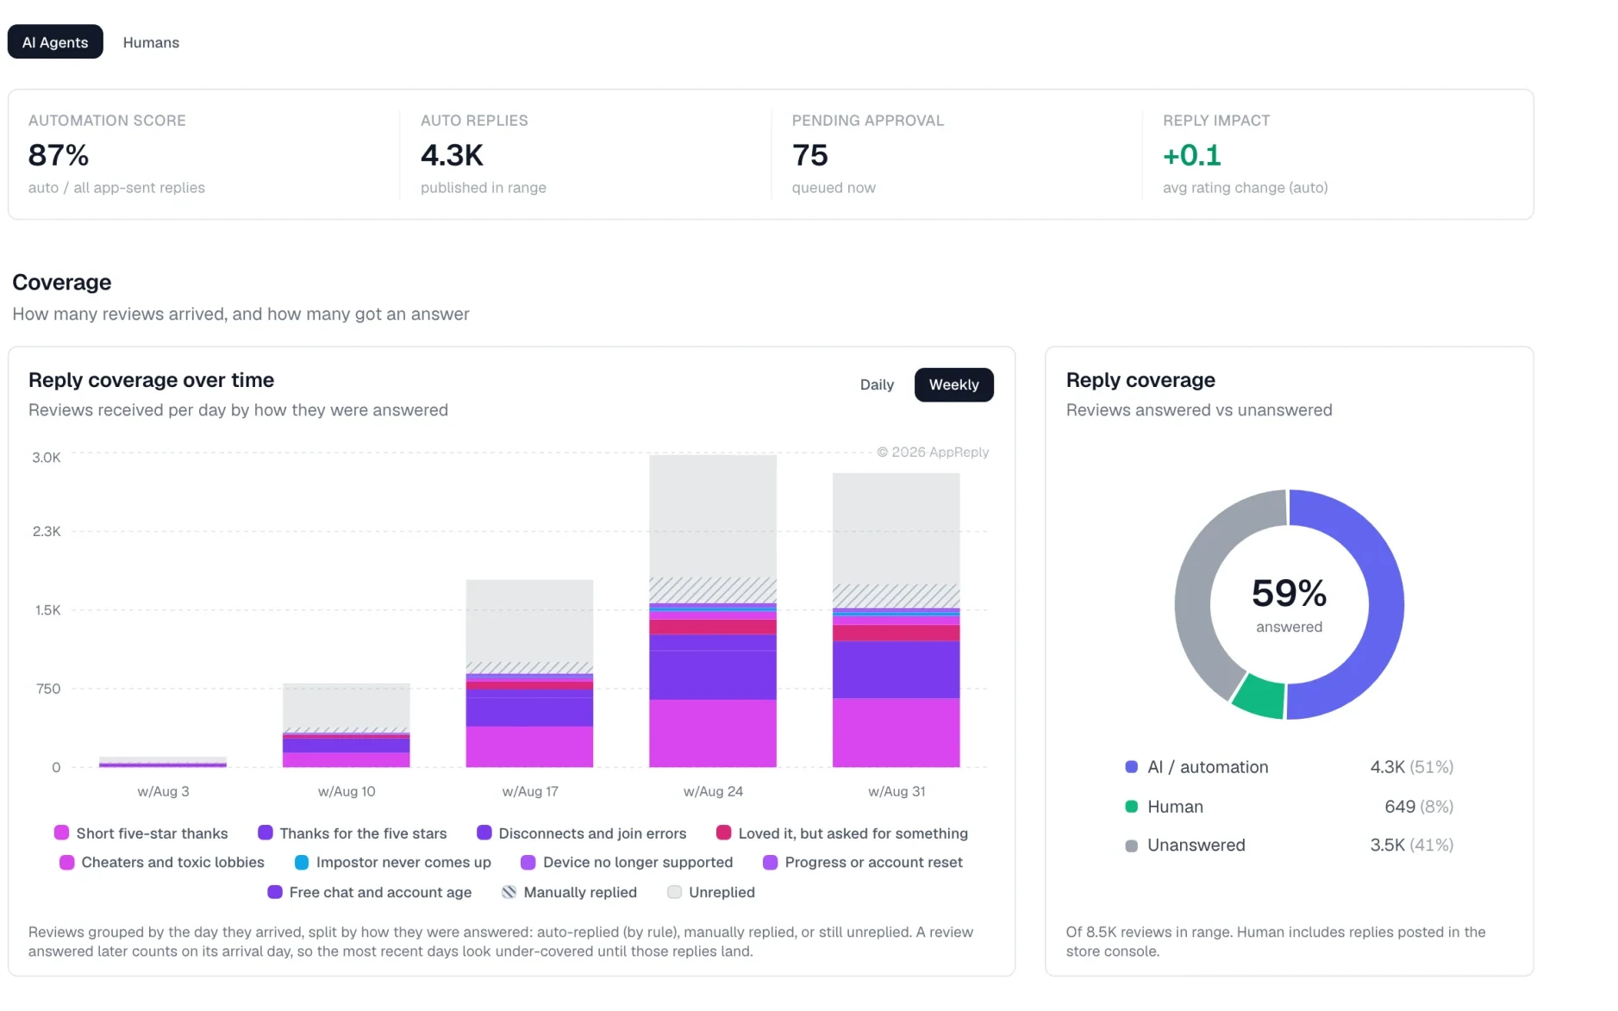
Task: Switch to the AI Agents tab
Action: [55, 42]
